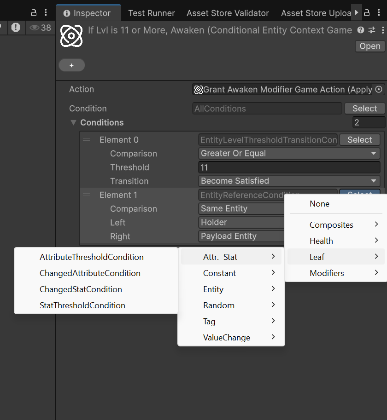
Task: Switch to the Asset Store Validator tab
Action: click(228, 13)
